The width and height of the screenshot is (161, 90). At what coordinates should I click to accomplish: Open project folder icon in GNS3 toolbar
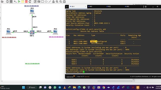click(2, 1)
